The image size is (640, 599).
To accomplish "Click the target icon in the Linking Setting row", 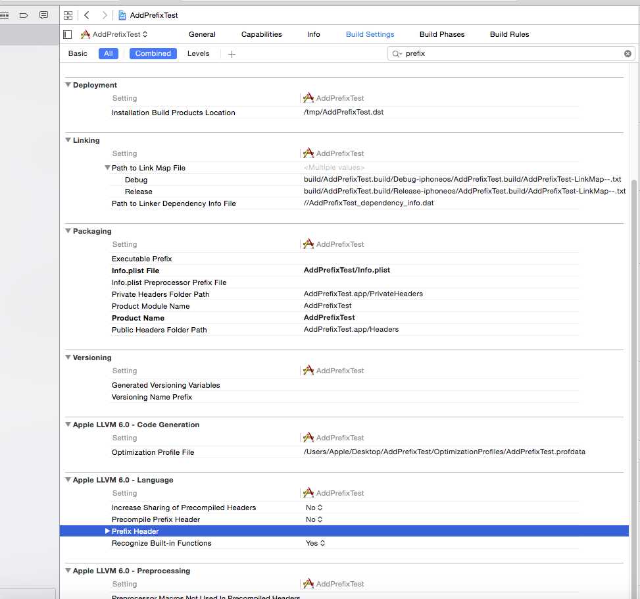I will click(x=308, y=153).
